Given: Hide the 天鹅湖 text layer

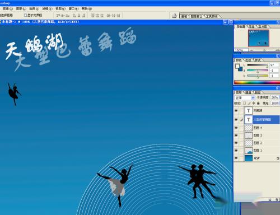Looking at the screenshot, I should pyautogui.click(x=236, y=110).
